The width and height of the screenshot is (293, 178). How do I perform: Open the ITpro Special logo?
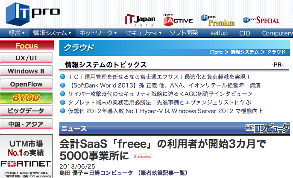(x=261, y=20)
